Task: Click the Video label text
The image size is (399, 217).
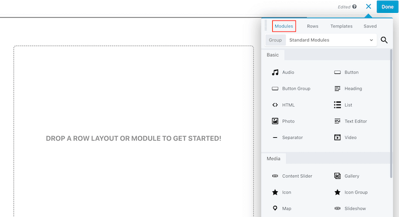Action: [350, 137]
